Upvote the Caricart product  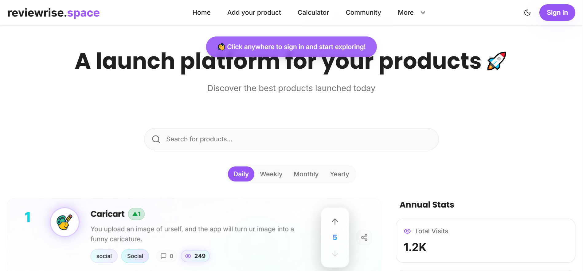(335, 221)
